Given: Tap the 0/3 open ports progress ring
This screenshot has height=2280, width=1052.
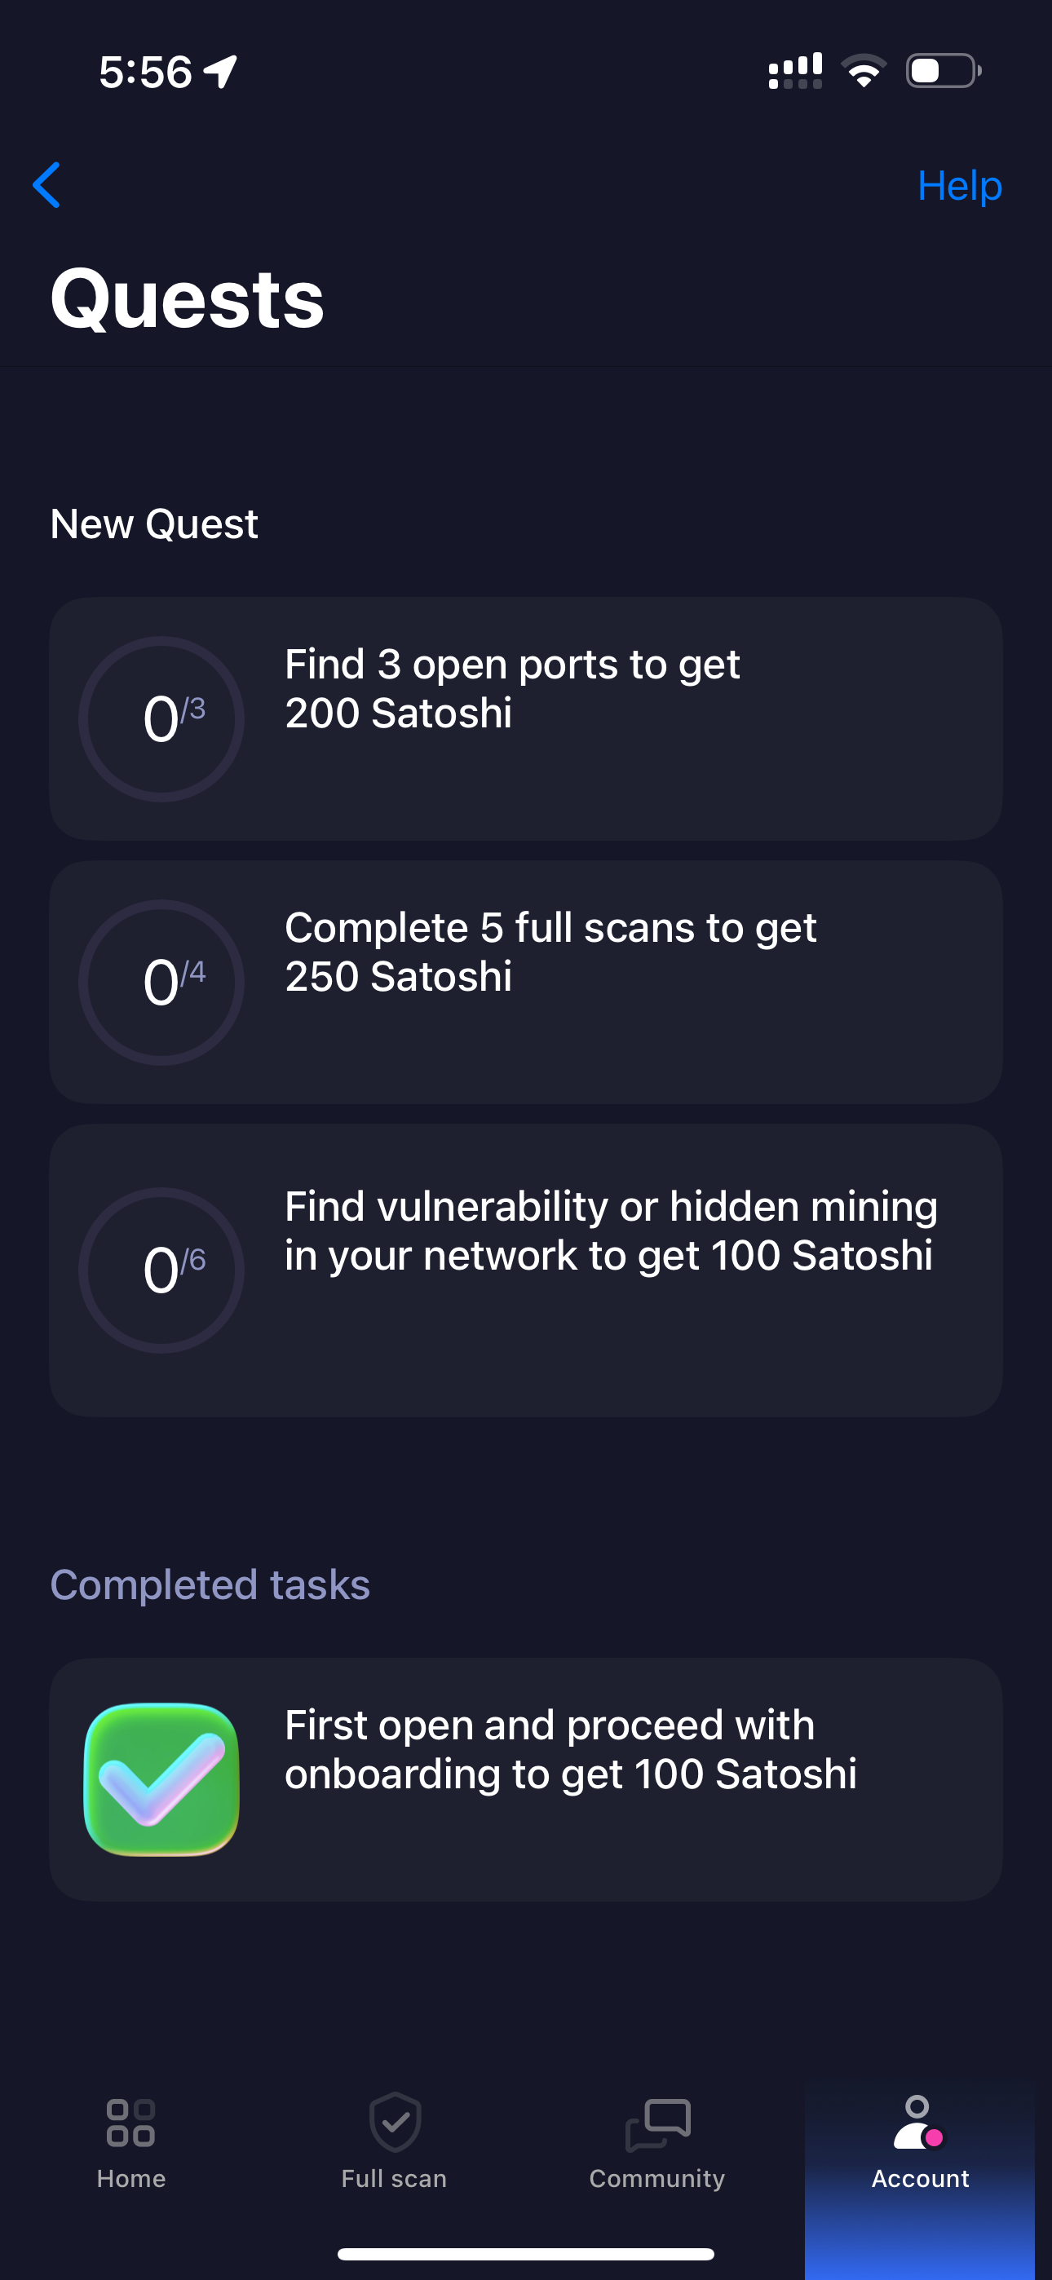Looking at the screenshot, I should [161, 718].
